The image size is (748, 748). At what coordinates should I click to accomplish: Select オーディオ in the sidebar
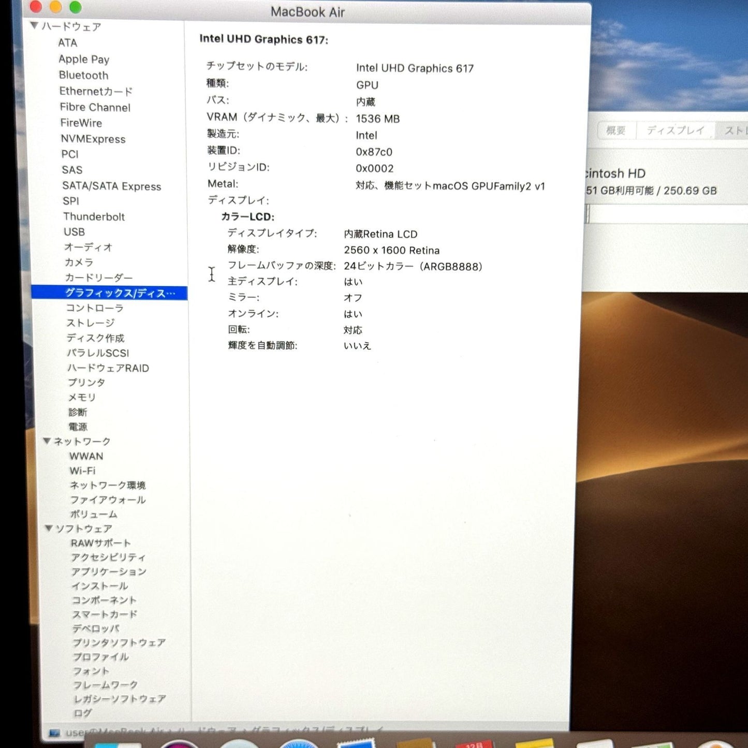coord(89,247)
